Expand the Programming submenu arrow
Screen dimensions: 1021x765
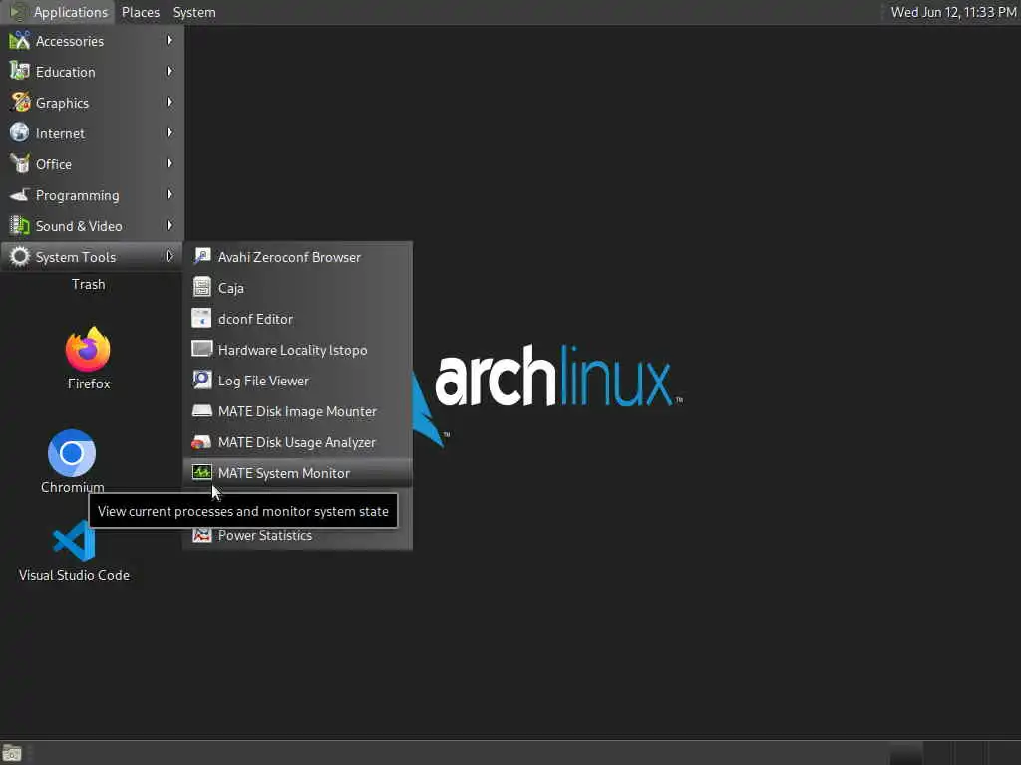[170, 194]
